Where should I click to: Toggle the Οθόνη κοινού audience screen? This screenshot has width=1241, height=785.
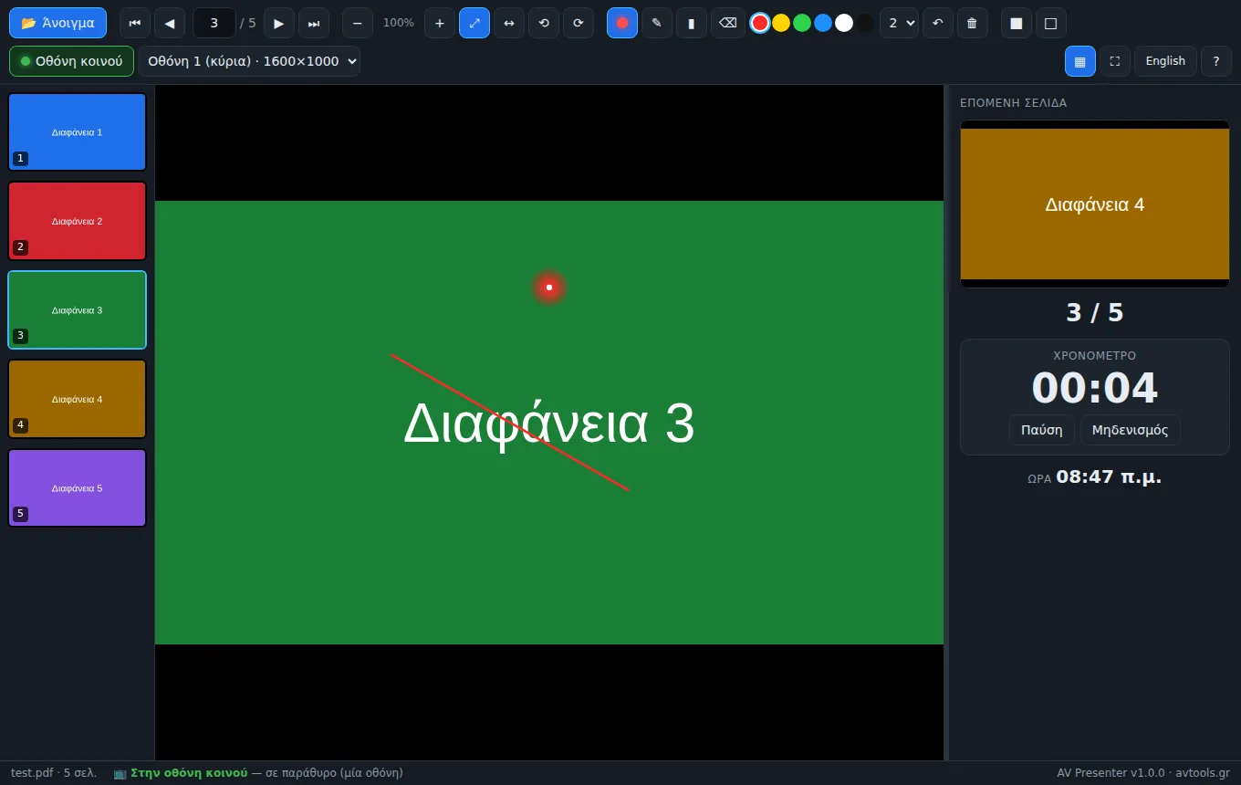click(71, 61)
